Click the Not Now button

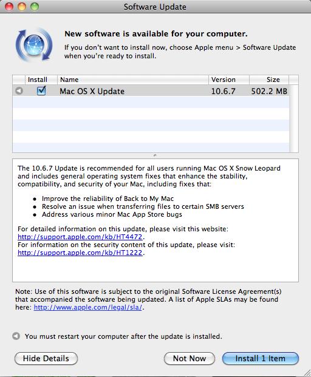190,359
